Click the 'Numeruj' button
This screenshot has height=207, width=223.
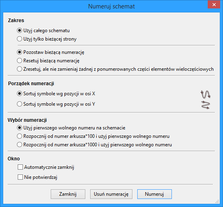[x=155, y=194]
